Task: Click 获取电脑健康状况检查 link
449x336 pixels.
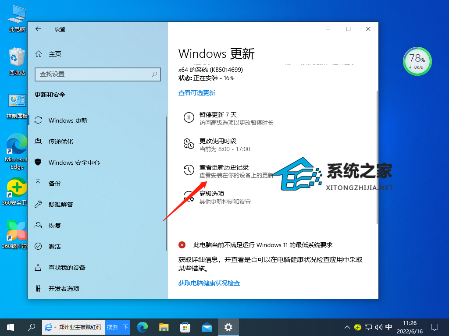Action: [209, 283]
